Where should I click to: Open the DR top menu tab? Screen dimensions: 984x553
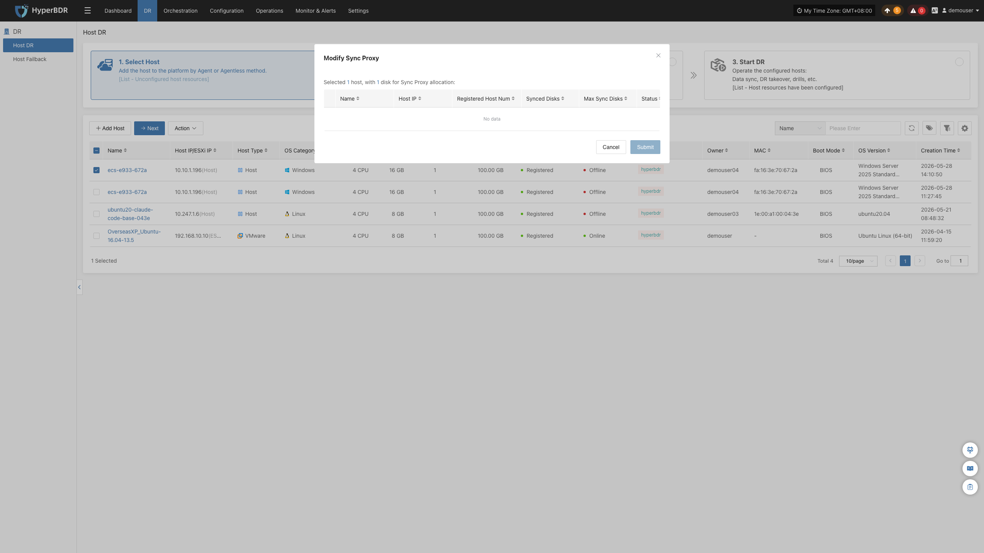tap(148, 11)
